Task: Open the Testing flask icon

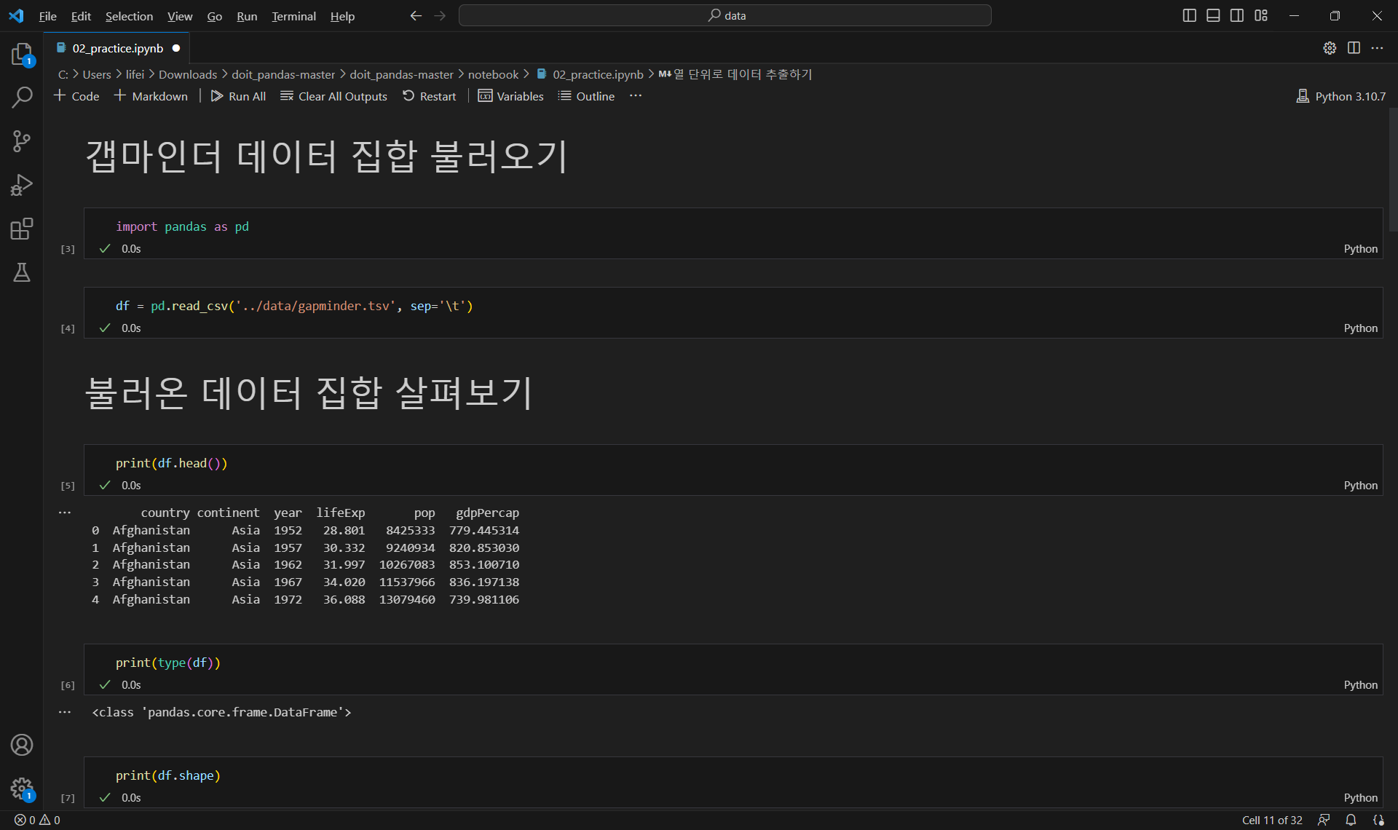Action: click(22, 272)
